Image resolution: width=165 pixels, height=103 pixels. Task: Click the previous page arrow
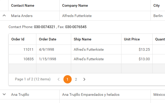(59, 79)
